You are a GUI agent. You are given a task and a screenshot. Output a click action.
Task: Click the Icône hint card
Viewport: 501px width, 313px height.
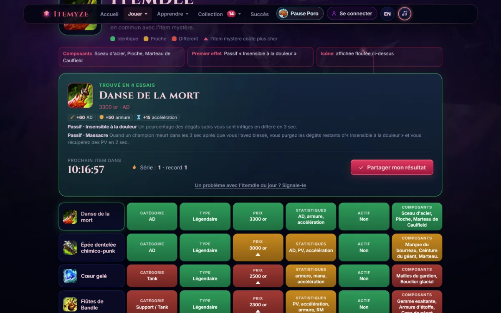click(x=379, y=57)
